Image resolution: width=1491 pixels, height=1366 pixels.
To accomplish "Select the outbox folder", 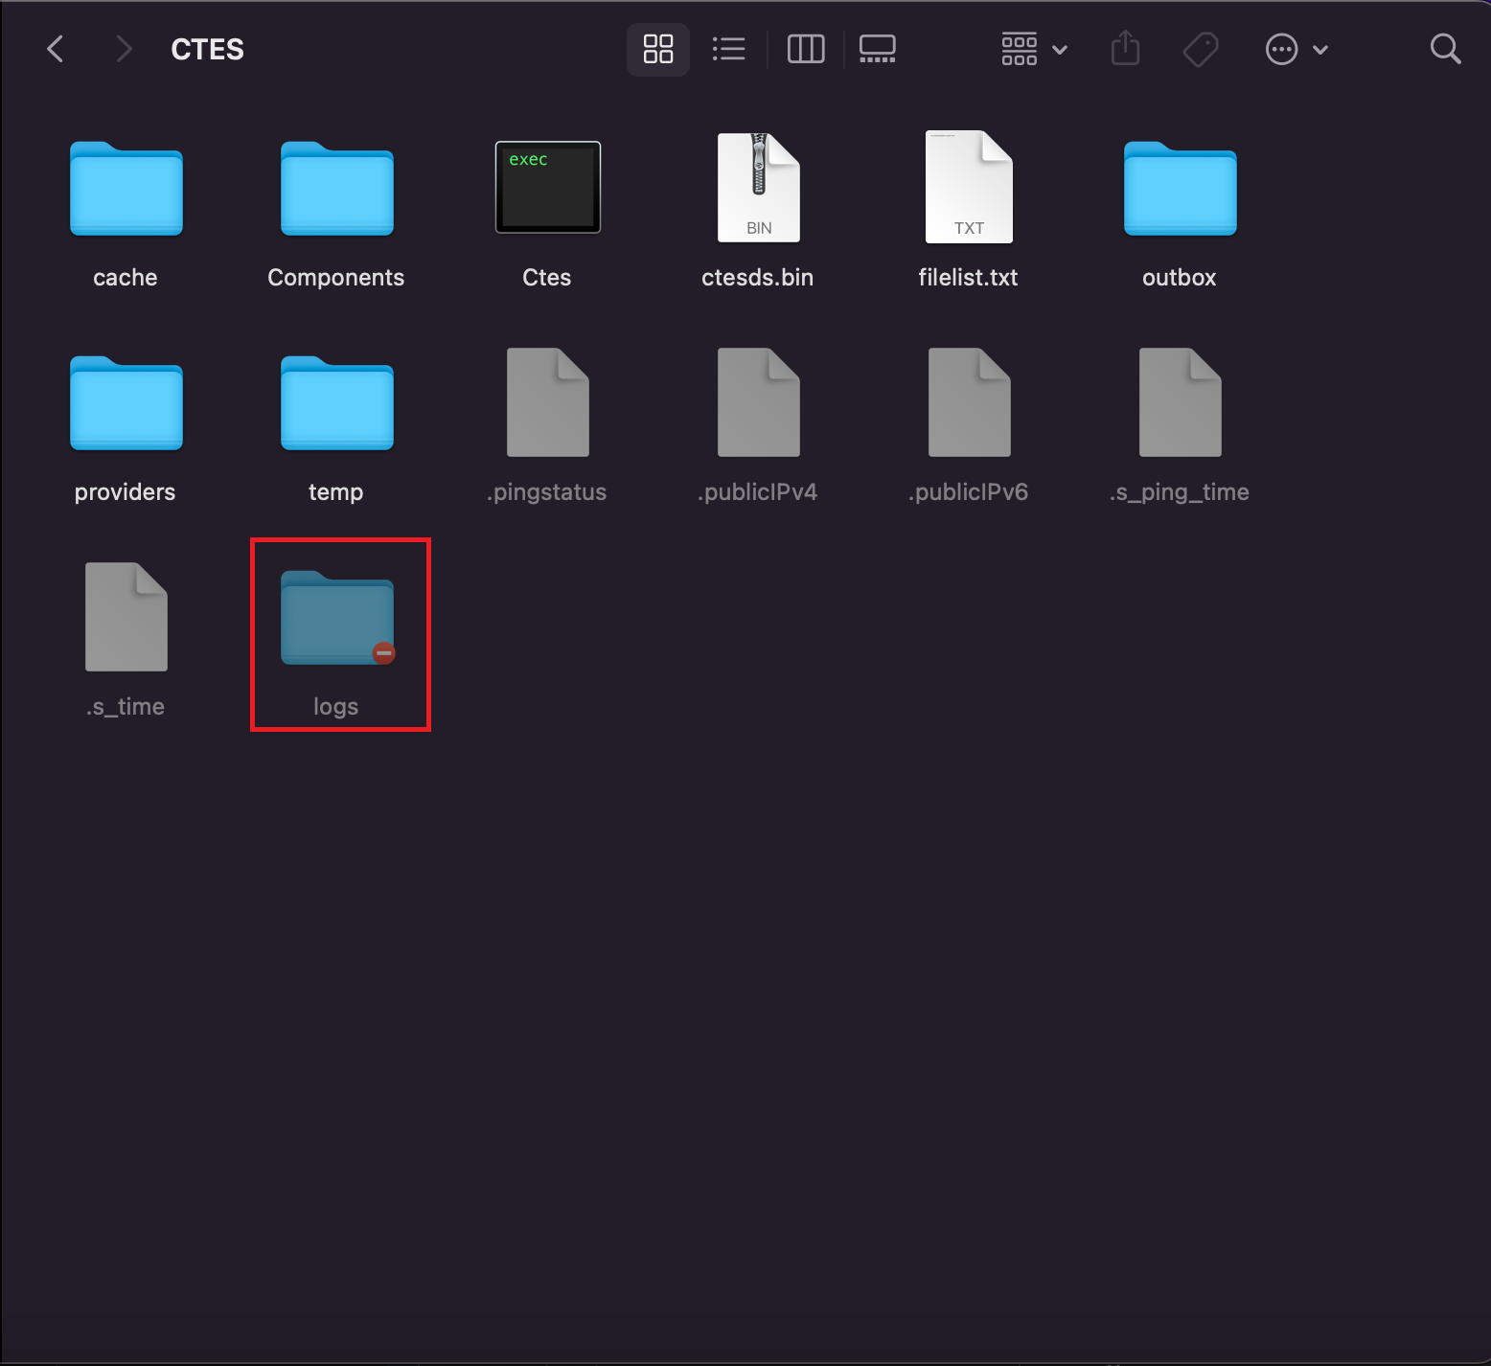I will [x=1180, y=189].
